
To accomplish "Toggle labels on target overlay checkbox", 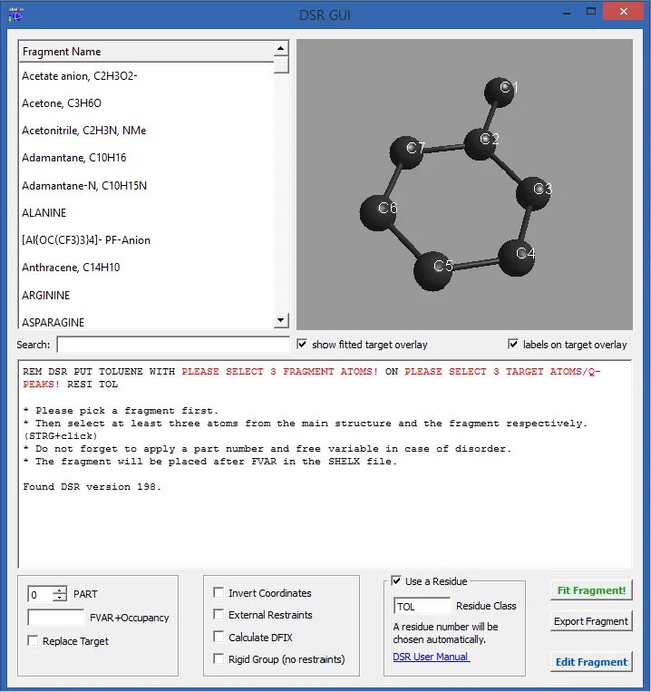I will (x=513, y=344).
